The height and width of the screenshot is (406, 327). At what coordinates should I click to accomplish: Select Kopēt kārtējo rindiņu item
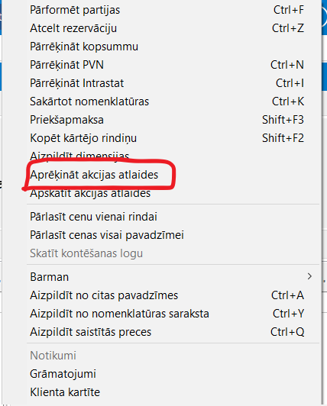click(173, 138)
